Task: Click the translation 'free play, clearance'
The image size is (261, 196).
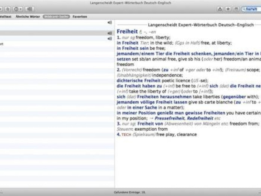Action: 177,134
